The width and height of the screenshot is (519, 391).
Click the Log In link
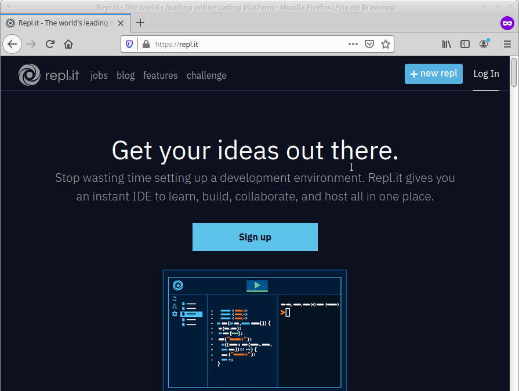click(x=486, y=74)
